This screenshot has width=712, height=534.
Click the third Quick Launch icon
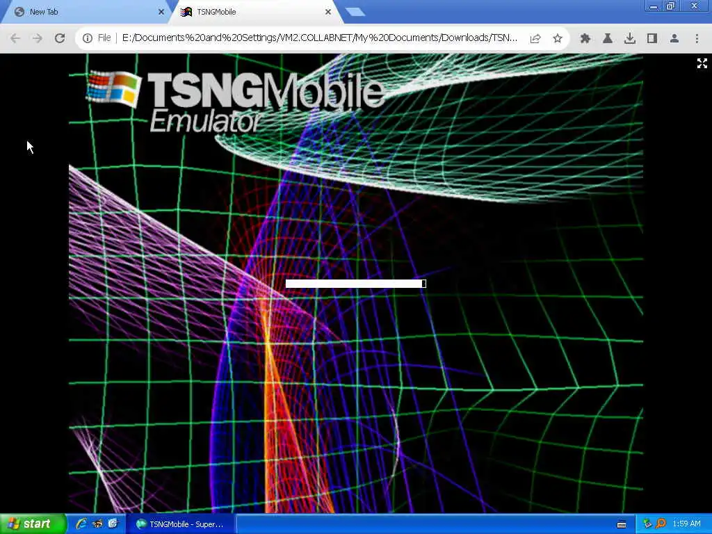(113, 524)
